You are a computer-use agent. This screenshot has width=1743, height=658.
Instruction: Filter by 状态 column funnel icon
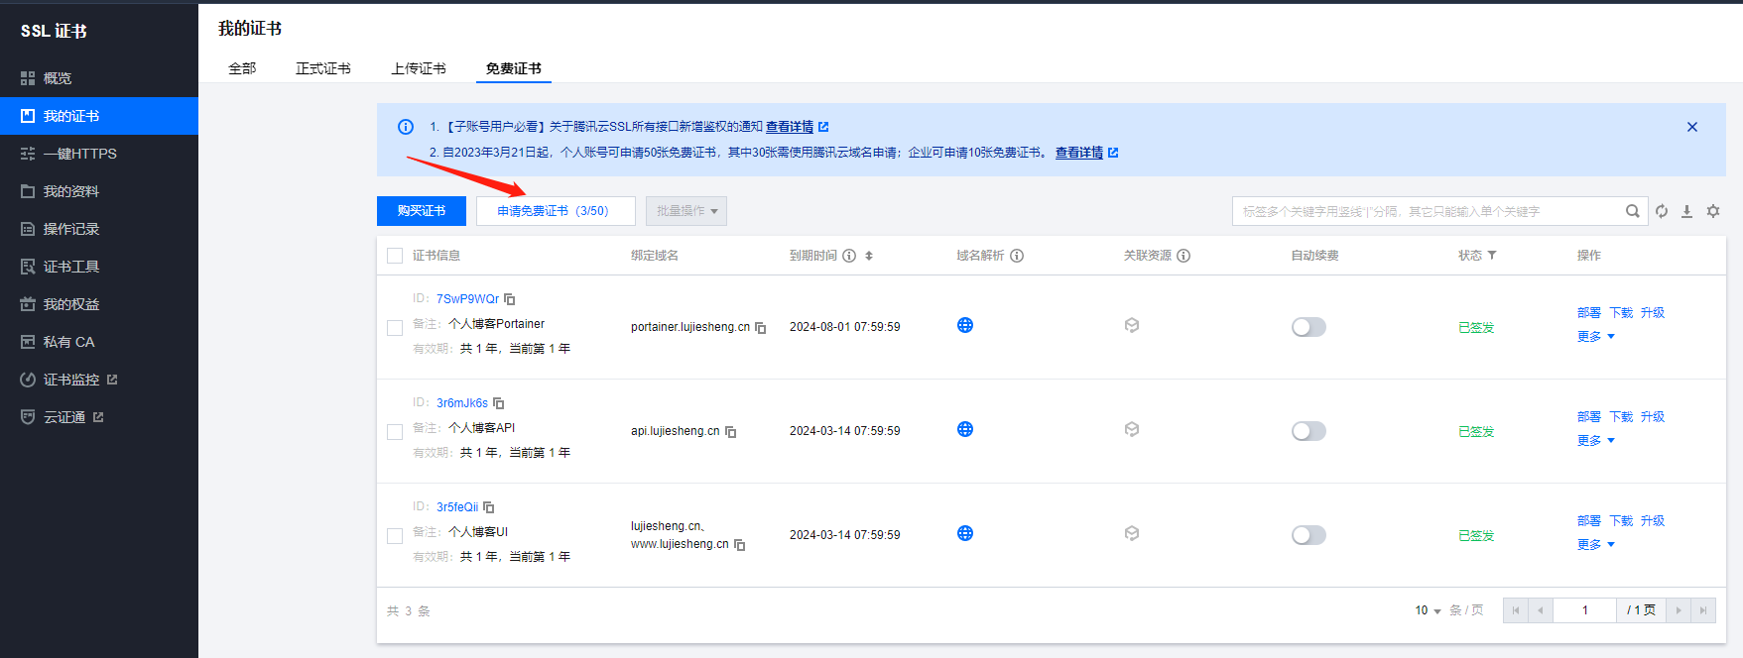point(1492,256)
